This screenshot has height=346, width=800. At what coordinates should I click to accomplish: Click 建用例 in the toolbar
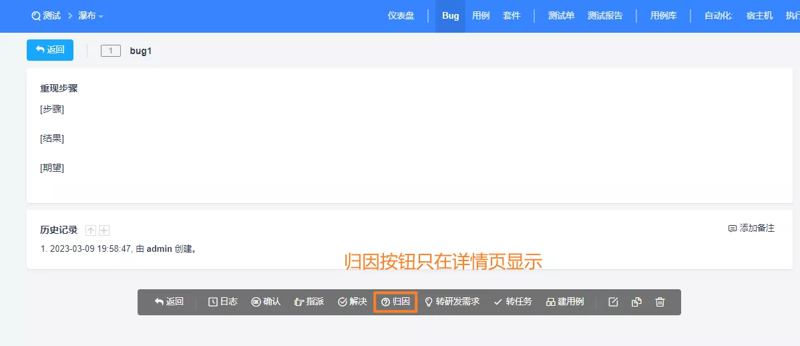tap(565, 302)
